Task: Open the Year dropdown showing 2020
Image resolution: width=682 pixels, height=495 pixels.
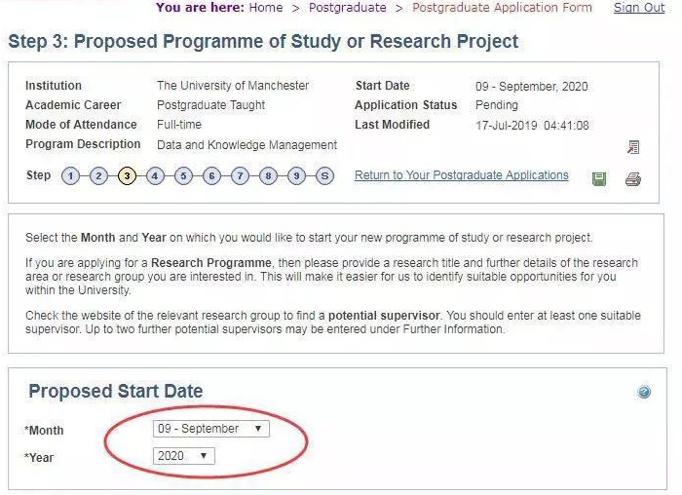Action: (x=183, y=456)
